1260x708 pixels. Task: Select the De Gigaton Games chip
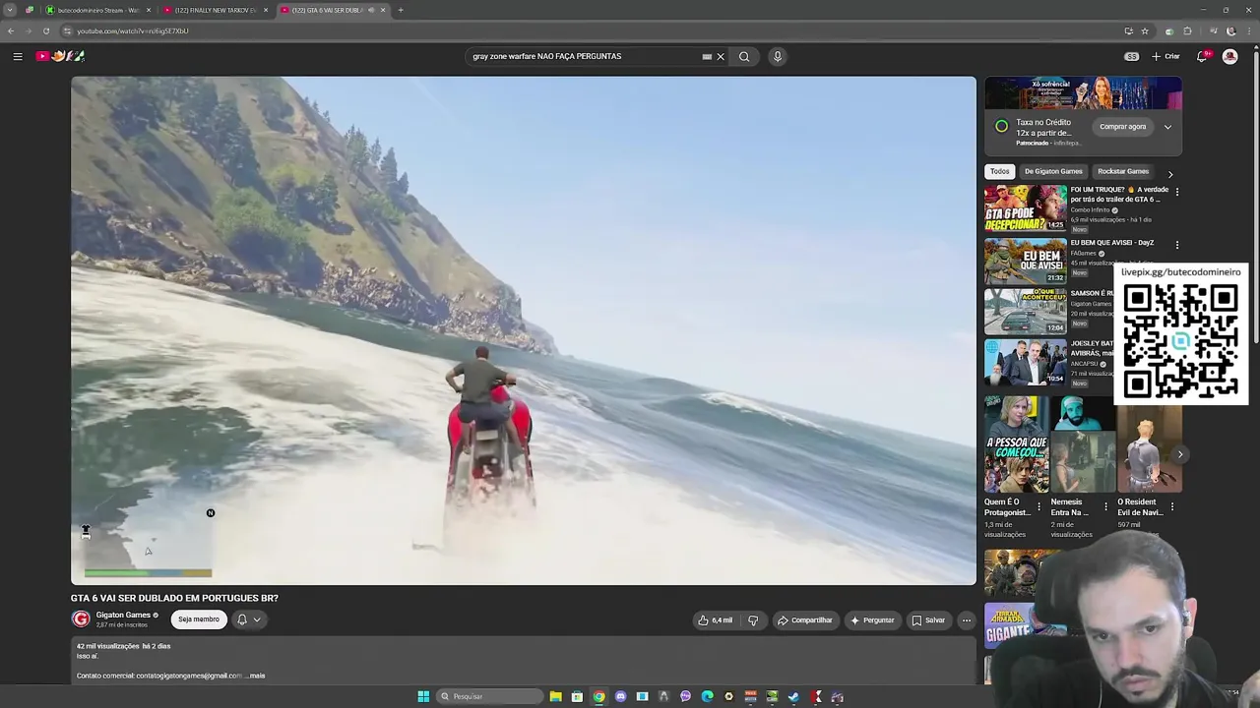[x=1052, y=171]
